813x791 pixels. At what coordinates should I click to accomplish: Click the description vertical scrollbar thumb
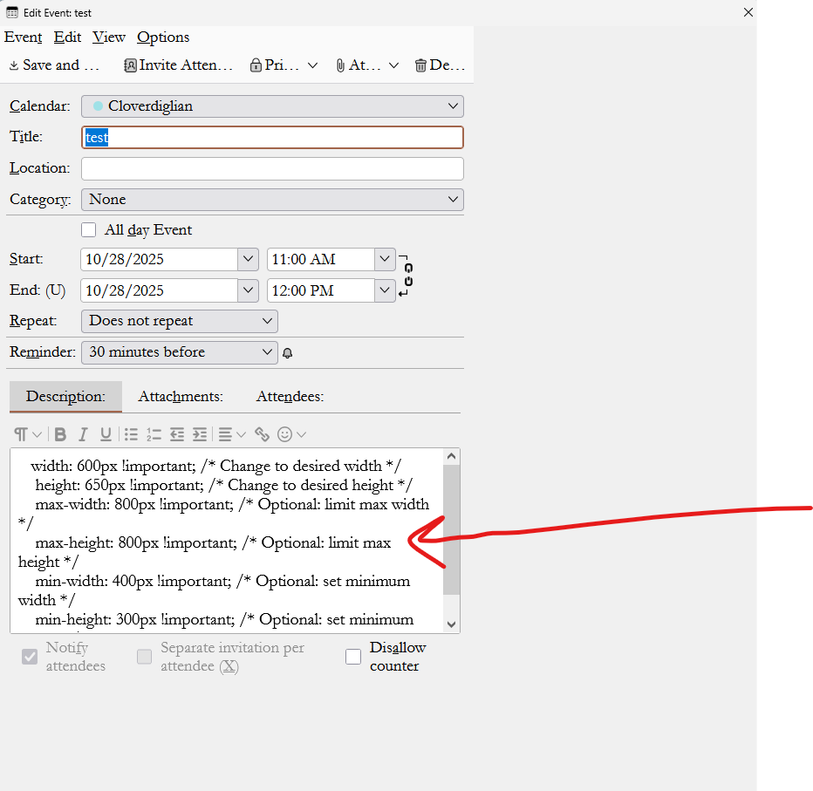(x=451, y=529)
